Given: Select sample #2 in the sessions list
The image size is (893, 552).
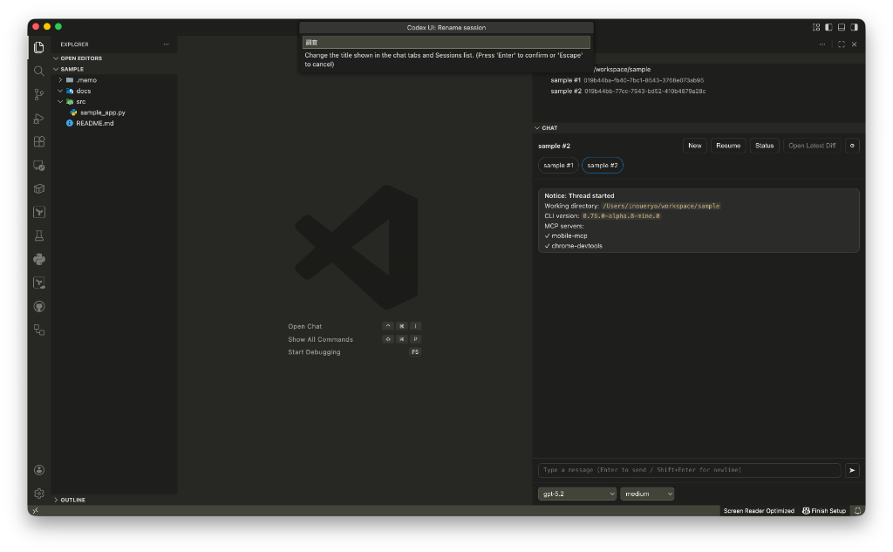Looking at the screenshot, I should click(x=567, y=91).
